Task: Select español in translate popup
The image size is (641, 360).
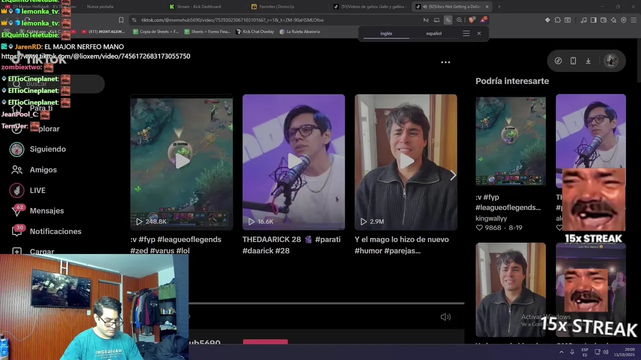Action: pyautogui.click(x=434, y=33)
